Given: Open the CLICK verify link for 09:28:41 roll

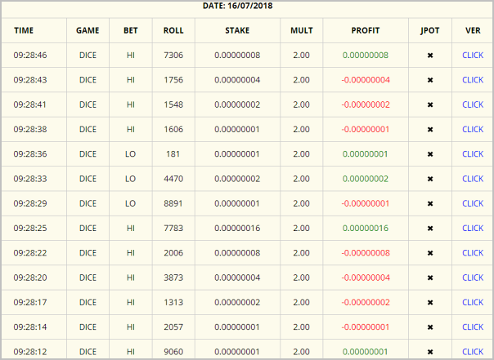Looking at the screenshot, I should click(473, 104).
